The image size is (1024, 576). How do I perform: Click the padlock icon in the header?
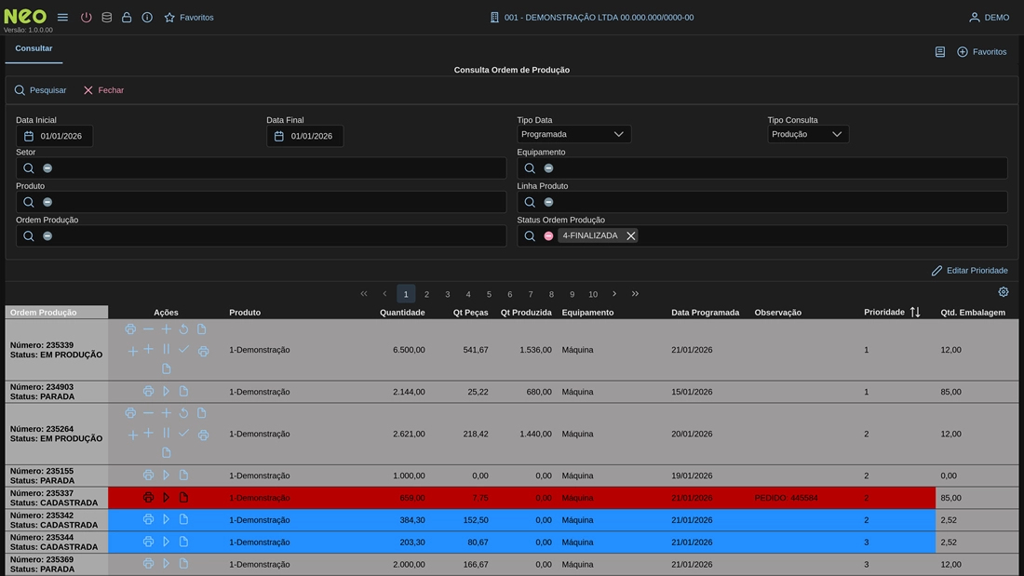127,18
